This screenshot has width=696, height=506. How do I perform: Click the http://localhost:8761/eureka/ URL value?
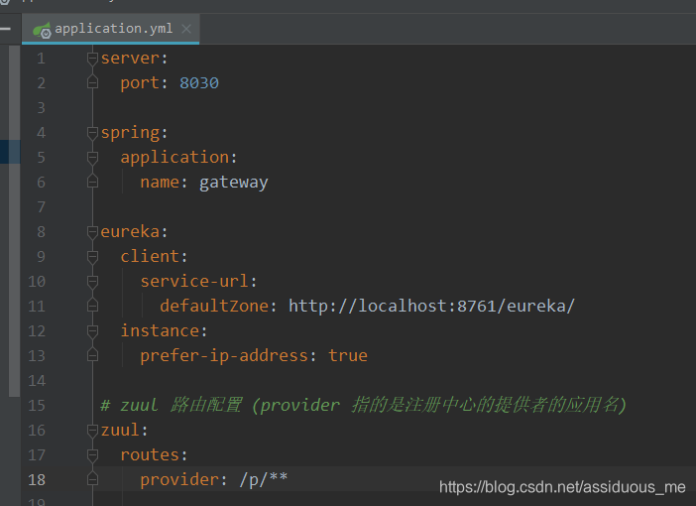[431, 307]
